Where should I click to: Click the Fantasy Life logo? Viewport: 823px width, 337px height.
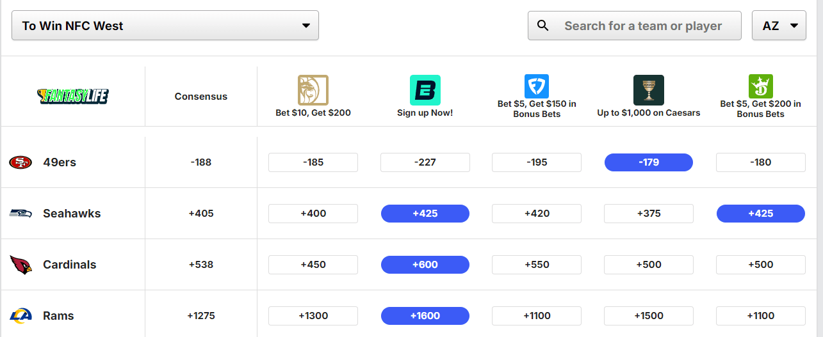pos(73,97)
